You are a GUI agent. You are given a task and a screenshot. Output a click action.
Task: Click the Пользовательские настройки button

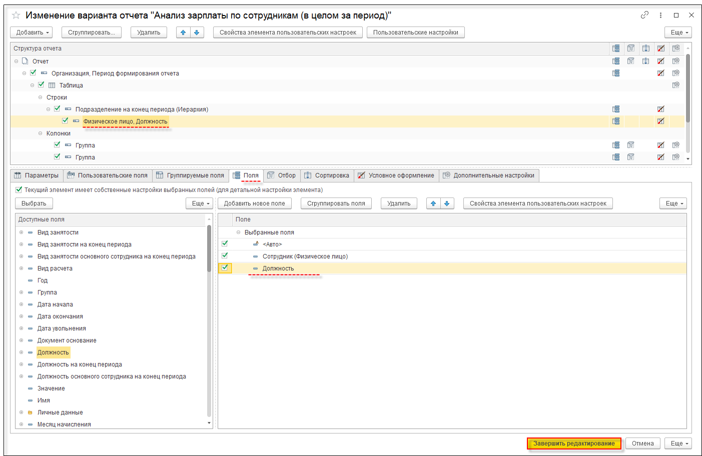pos(416,32)
